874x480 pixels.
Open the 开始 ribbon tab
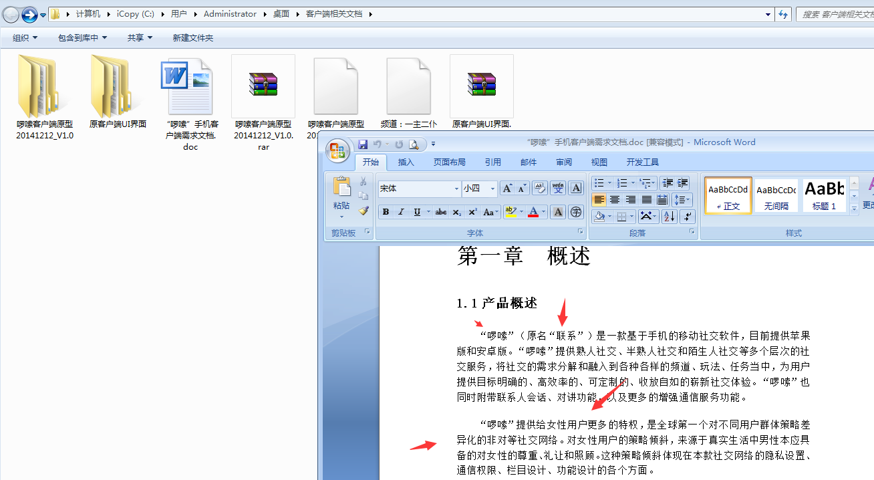pyautogui.click(x=371, y=162)
